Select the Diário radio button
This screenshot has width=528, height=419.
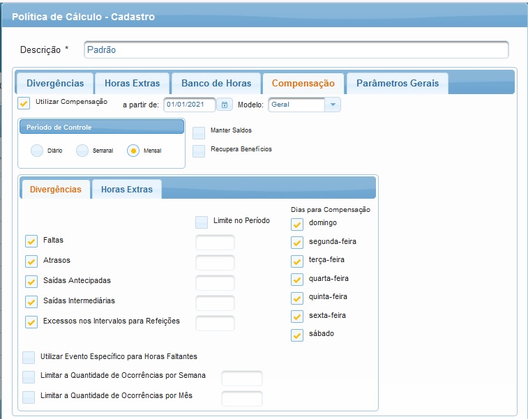(x=37, y=151)
